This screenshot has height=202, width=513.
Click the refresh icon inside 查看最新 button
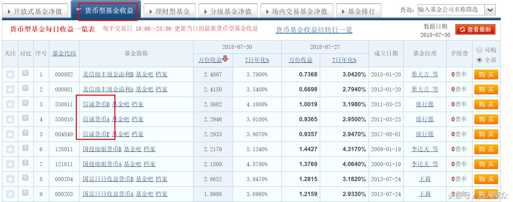pos(463,29)
